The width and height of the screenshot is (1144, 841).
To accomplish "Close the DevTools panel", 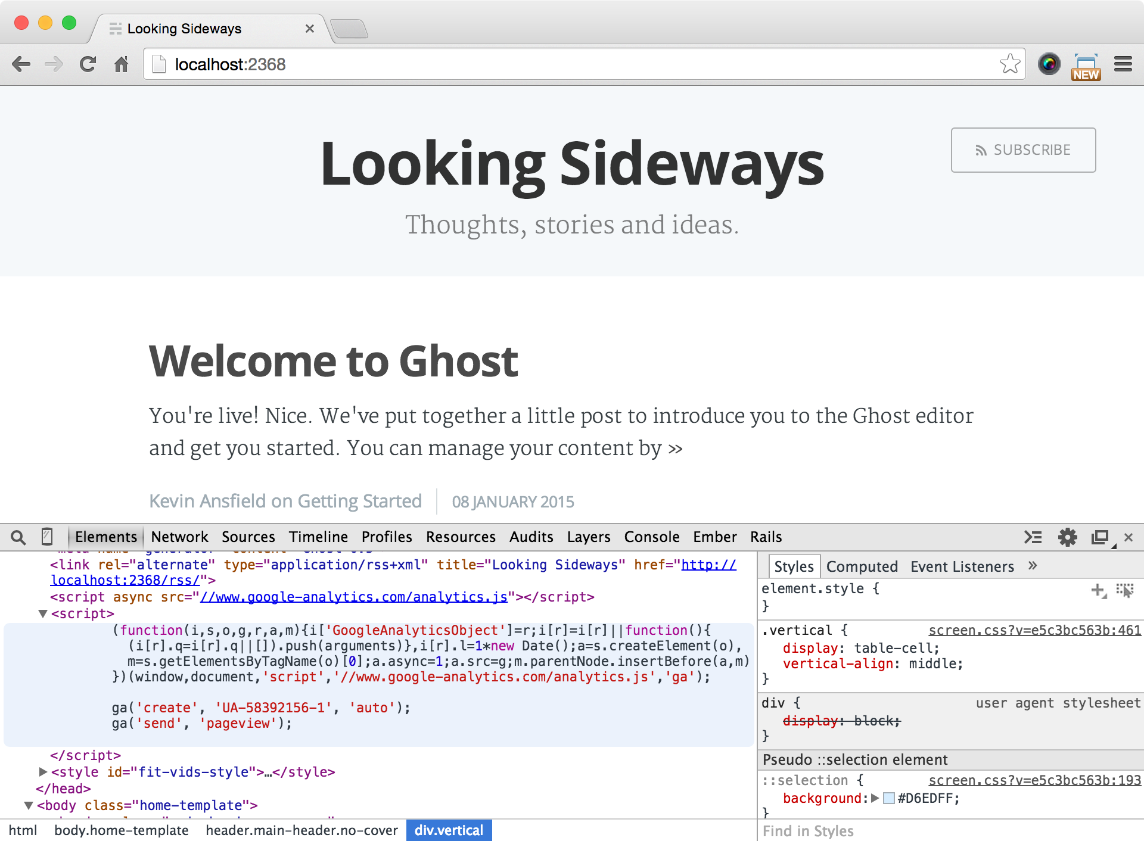I will [x=1129, y=537].
